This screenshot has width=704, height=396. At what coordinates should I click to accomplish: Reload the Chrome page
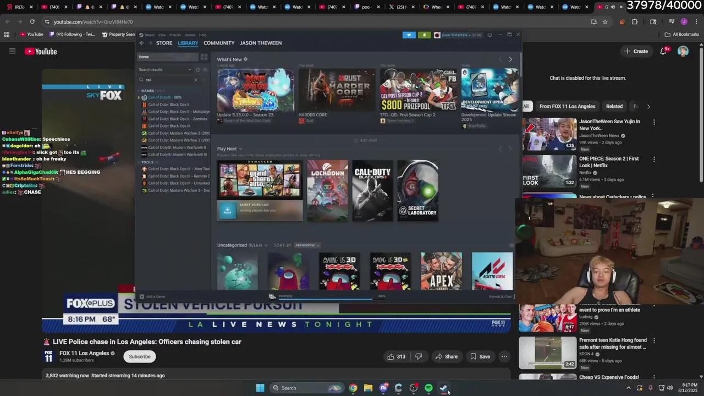coord(32,21)
